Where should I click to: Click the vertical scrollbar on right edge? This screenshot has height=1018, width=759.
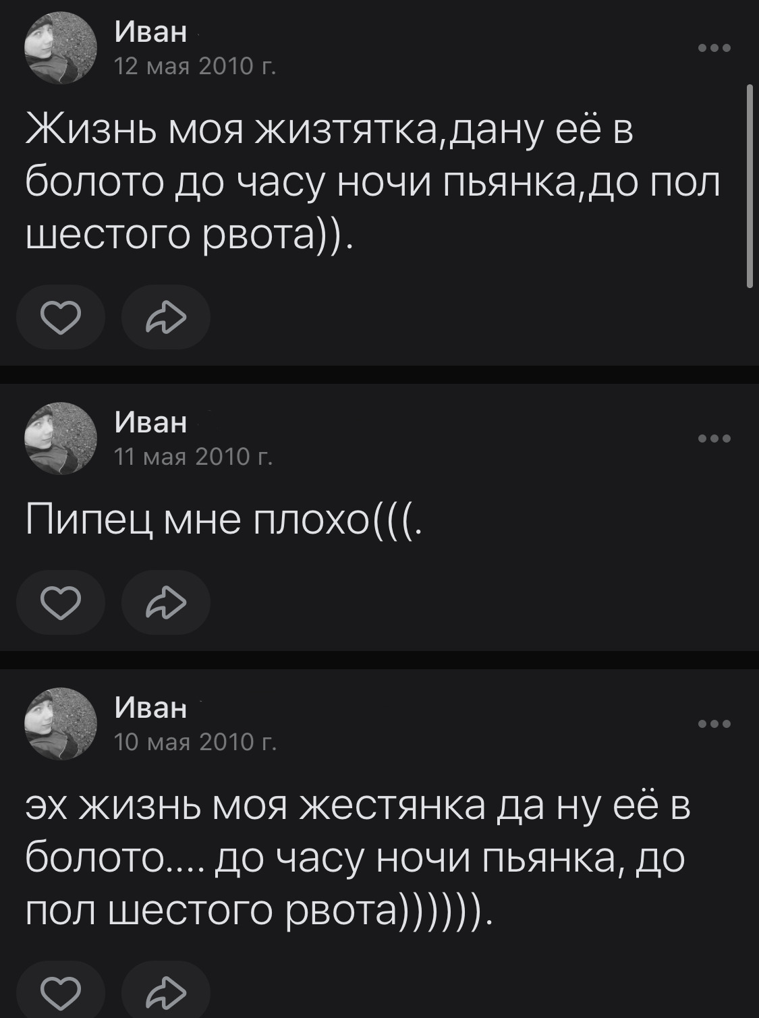tap(750, 186)
